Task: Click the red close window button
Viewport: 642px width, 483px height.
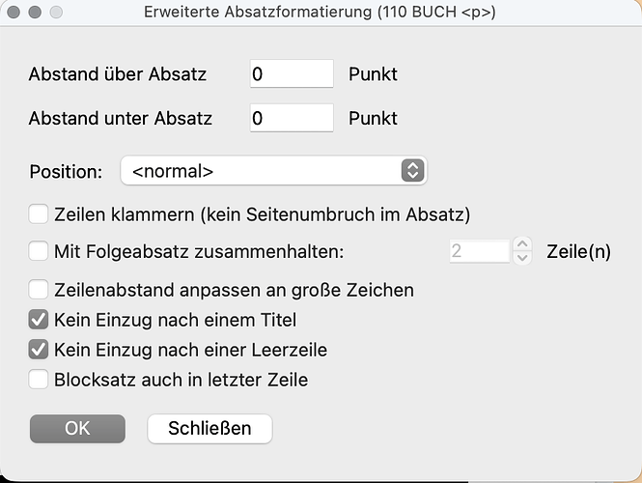Action: [14, 13]
